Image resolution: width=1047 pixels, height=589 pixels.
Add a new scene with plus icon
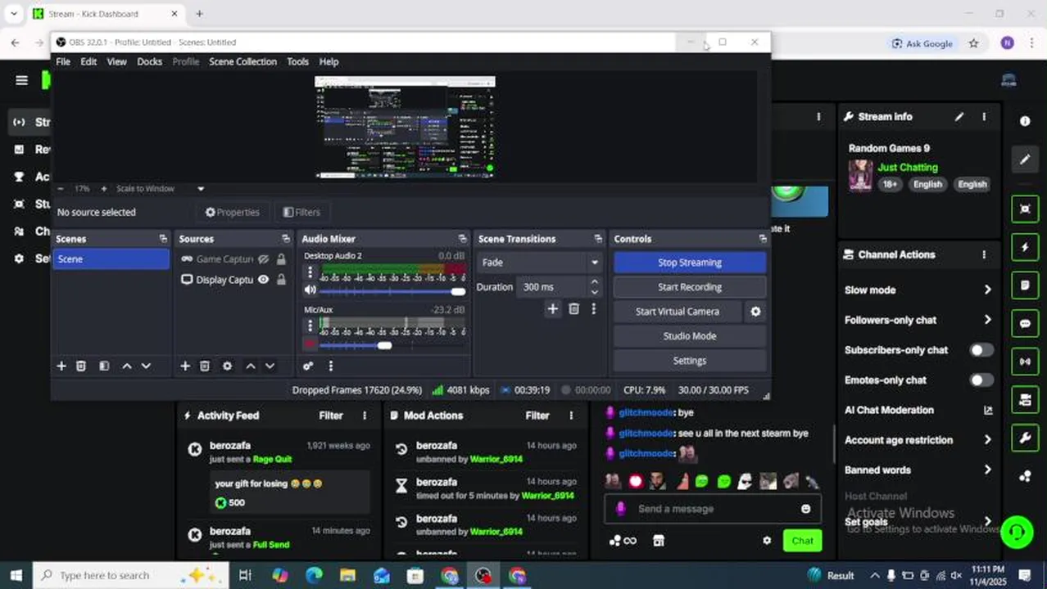[x=61, y=366]
